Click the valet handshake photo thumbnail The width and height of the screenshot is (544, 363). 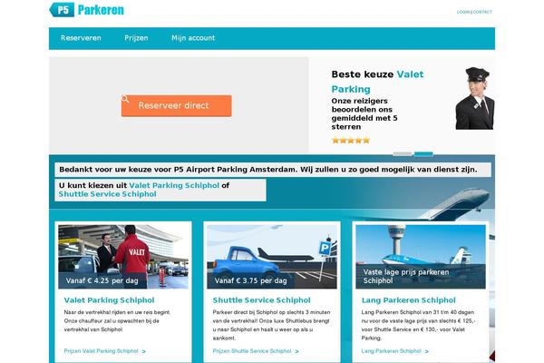click(x=123, y=257)
